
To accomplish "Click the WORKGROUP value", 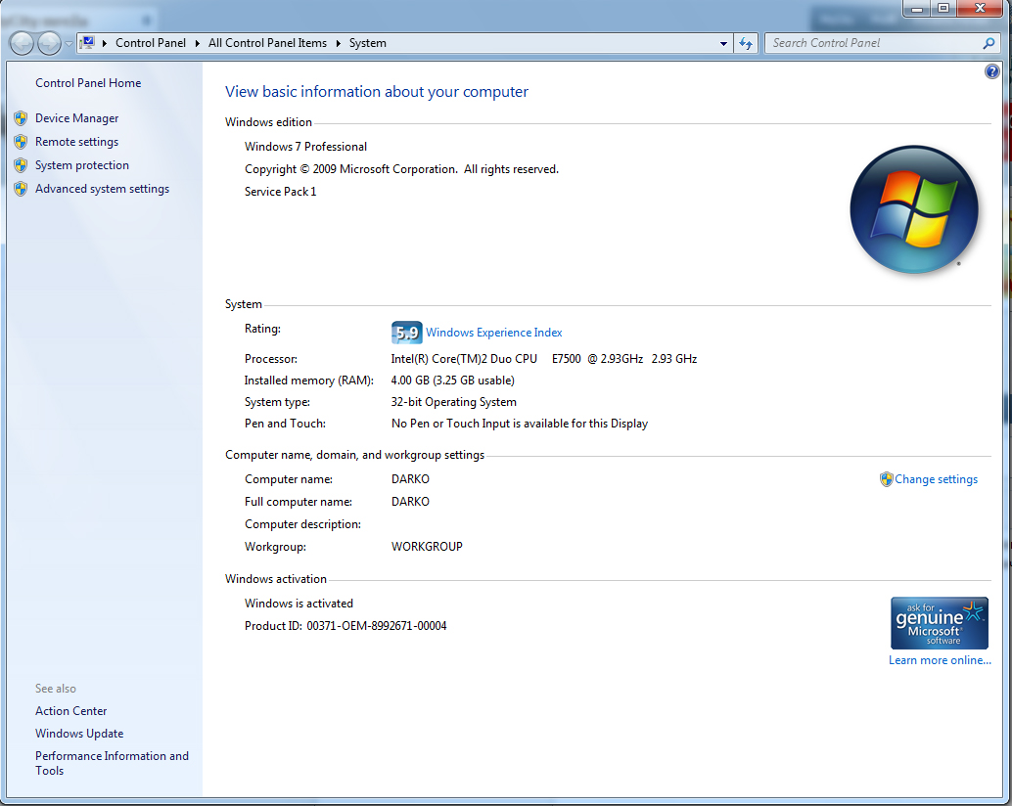I will coord(427,547).
